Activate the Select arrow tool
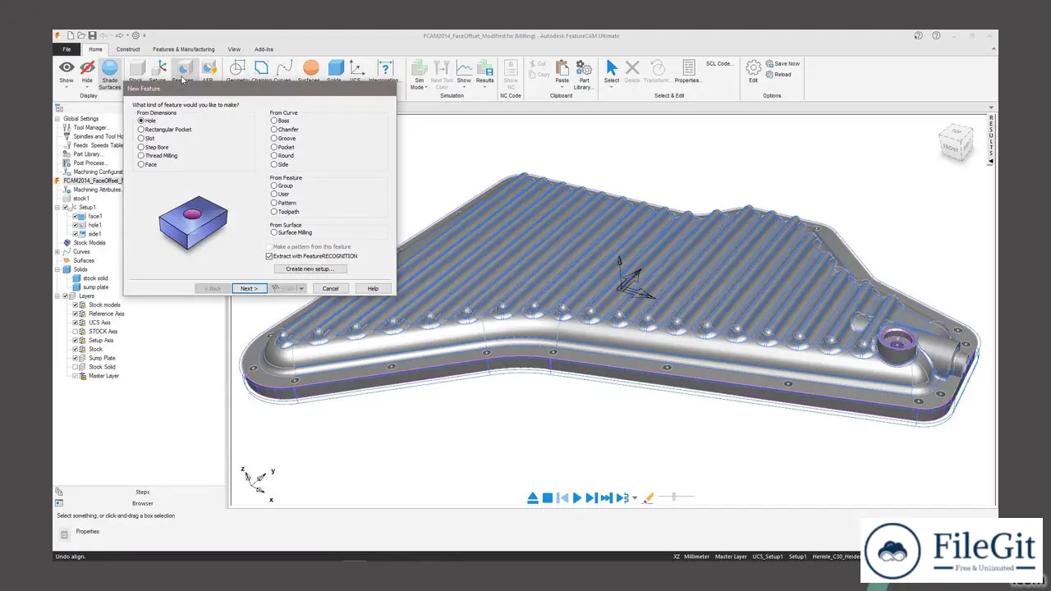 pos(612,68)
